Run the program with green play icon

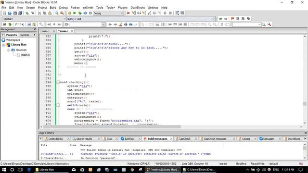coord(75,13)
